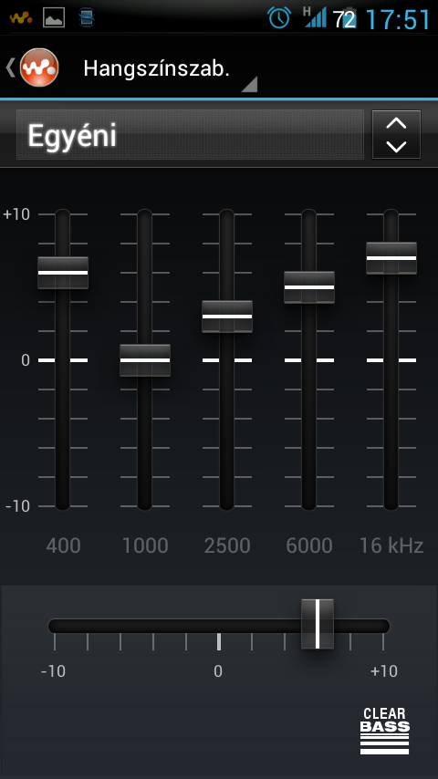Click the zero mark on 2500 Hz track

[x=227, y=360]
